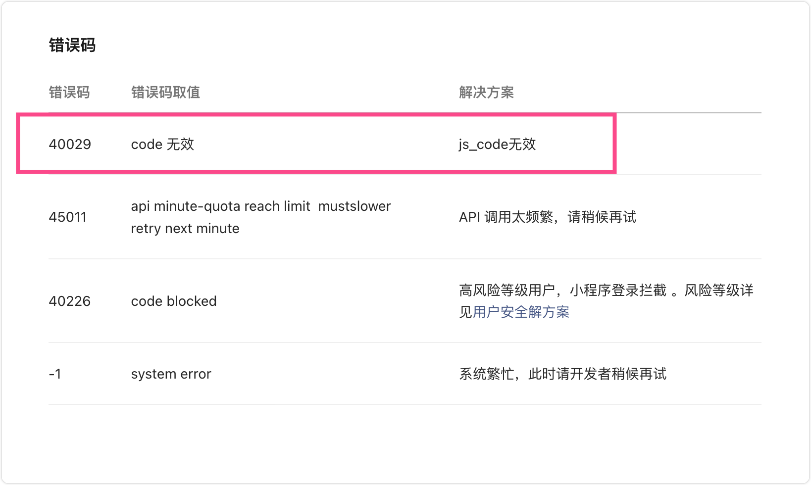Click the 'system error' value text
811x485 pixels.
[171, 374]
